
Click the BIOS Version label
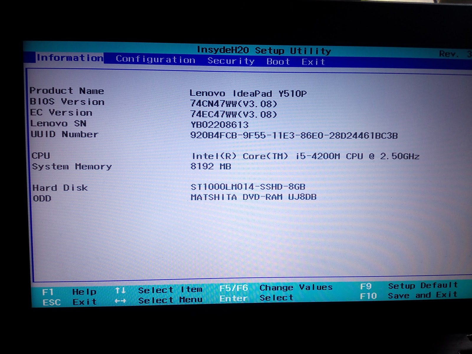67,101
